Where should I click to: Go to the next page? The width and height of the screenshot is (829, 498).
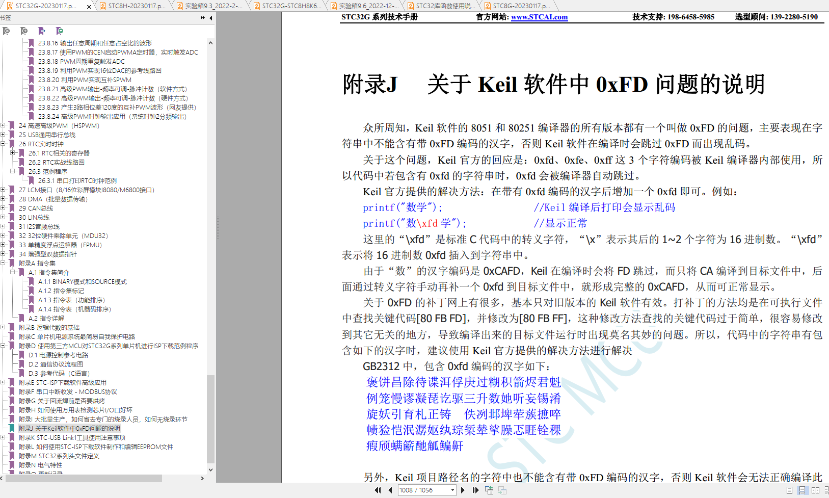click(x=463, y=490)
